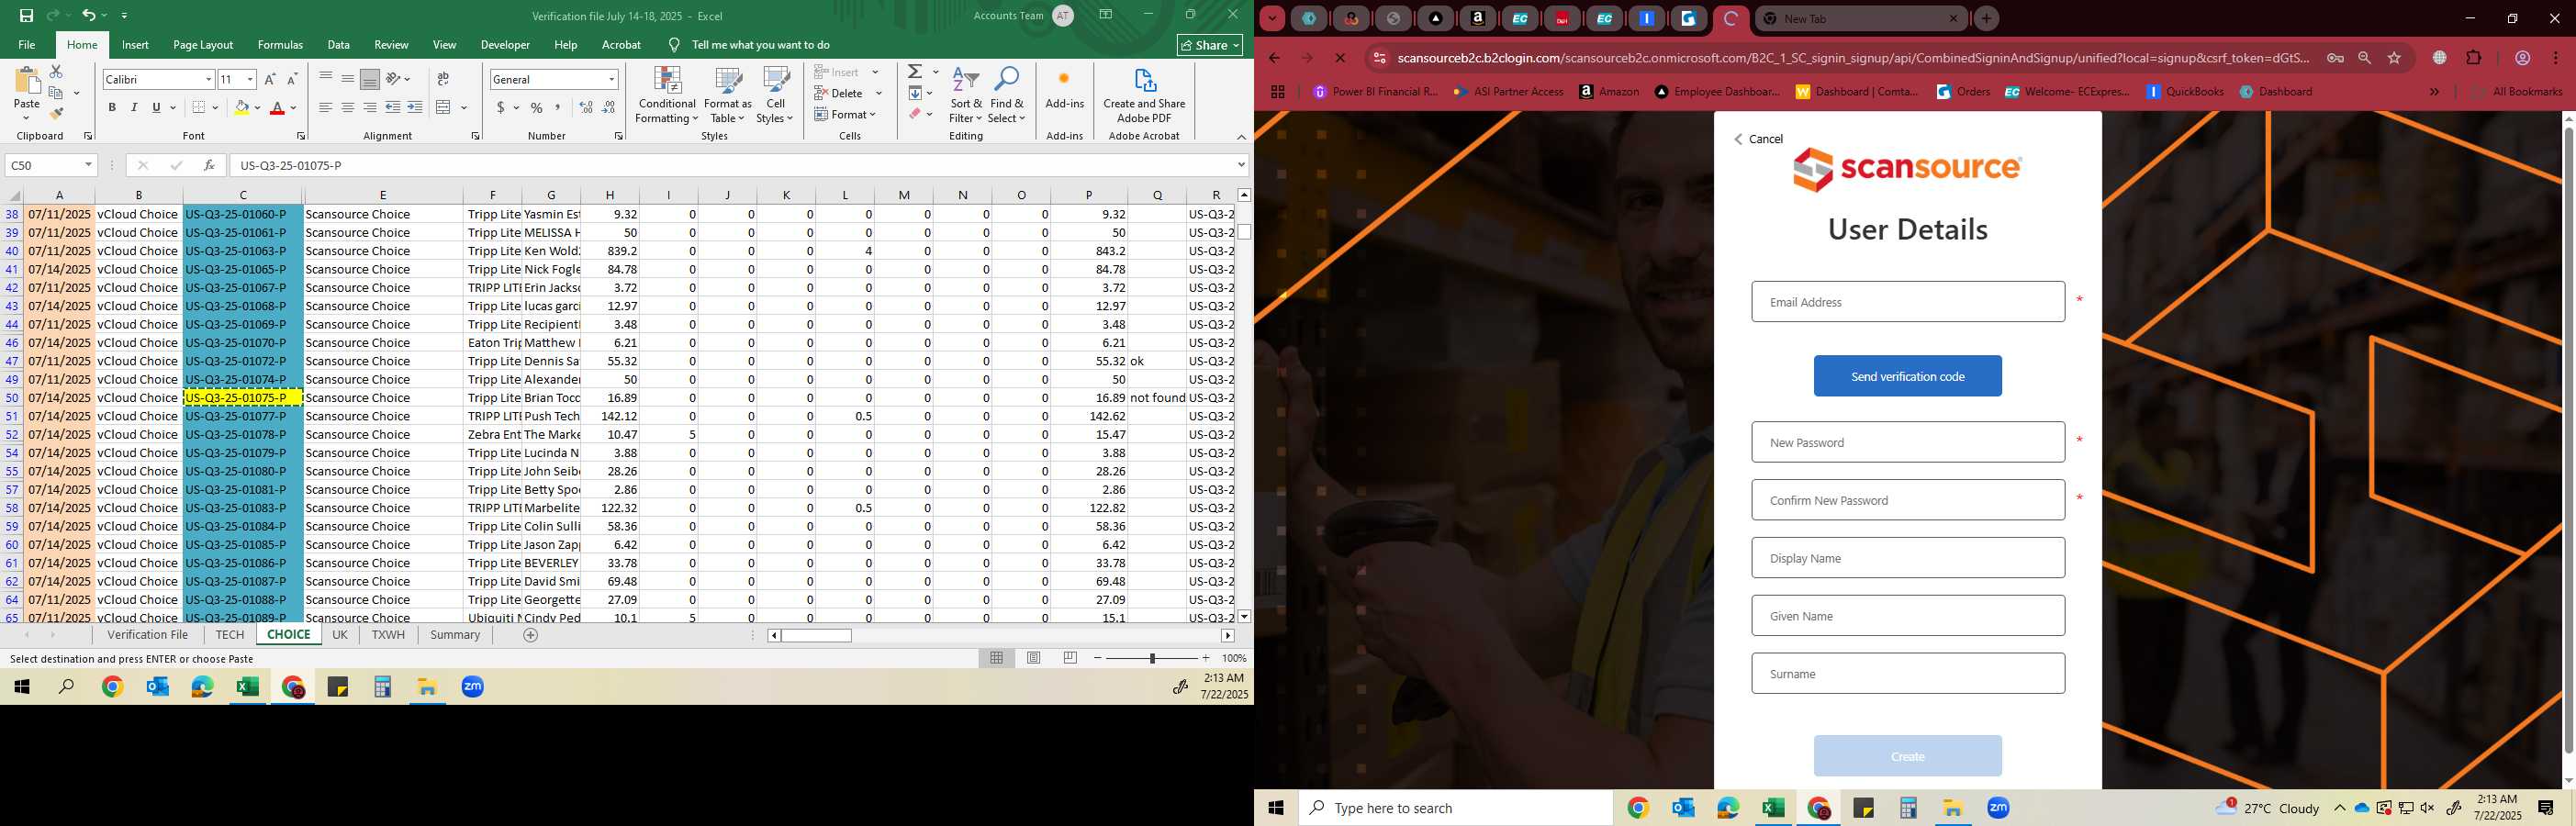Click Cancel link on ScanSource signup page
This screenshot has height=826, width=2576.
tap(1758, 139)
